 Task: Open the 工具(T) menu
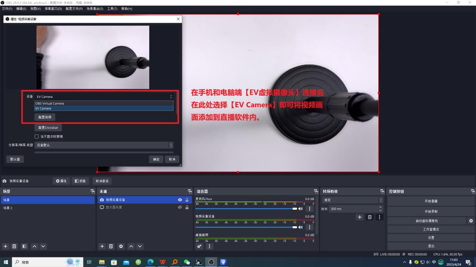(x=112, y=9)
